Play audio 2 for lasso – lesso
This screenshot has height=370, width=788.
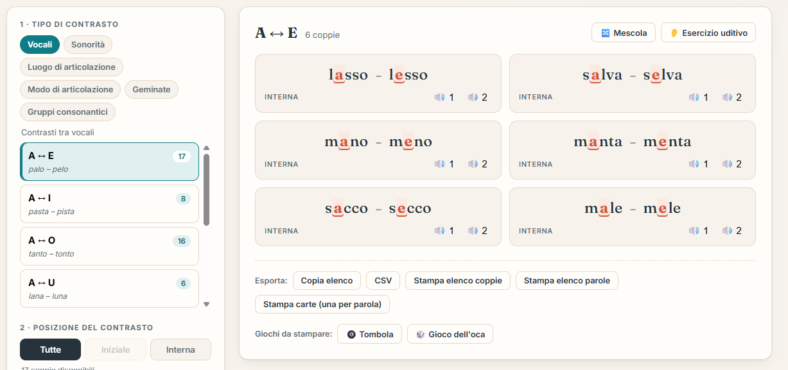point(478,97)
